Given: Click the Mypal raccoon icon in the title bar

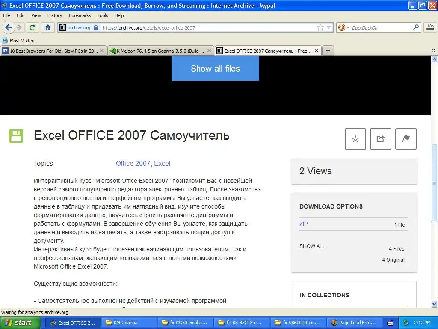Looking at the screenshot, I should click(x=4, y=5).
